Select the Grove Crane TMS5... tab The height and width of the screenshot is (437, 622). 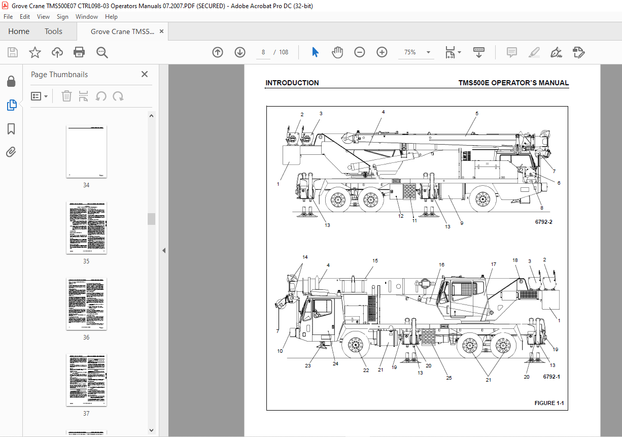tap(122, 31)
